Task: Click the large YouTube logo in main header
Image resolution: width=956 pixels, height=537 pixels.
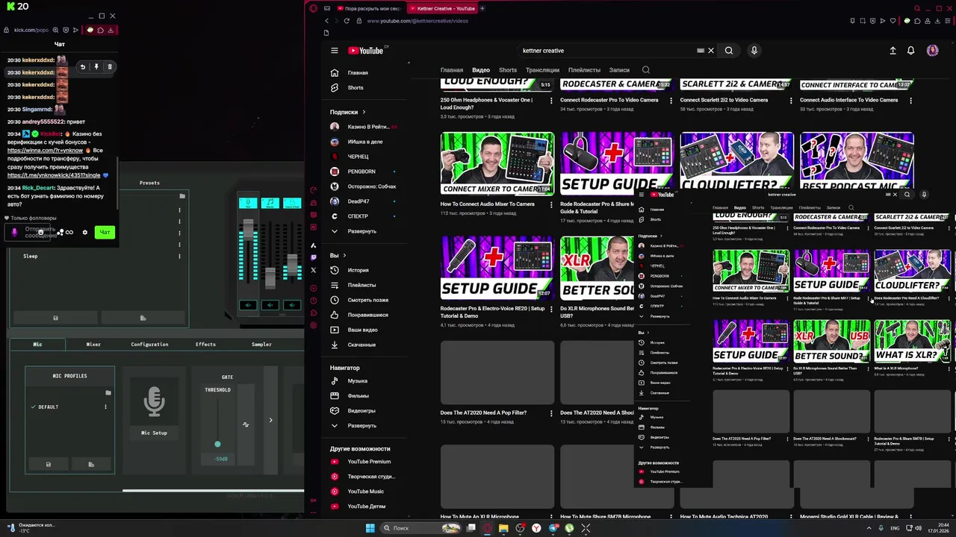Action: 367,51
